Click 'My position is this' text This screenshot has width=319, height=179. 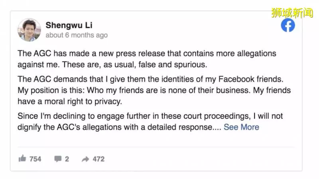(51, 90)
